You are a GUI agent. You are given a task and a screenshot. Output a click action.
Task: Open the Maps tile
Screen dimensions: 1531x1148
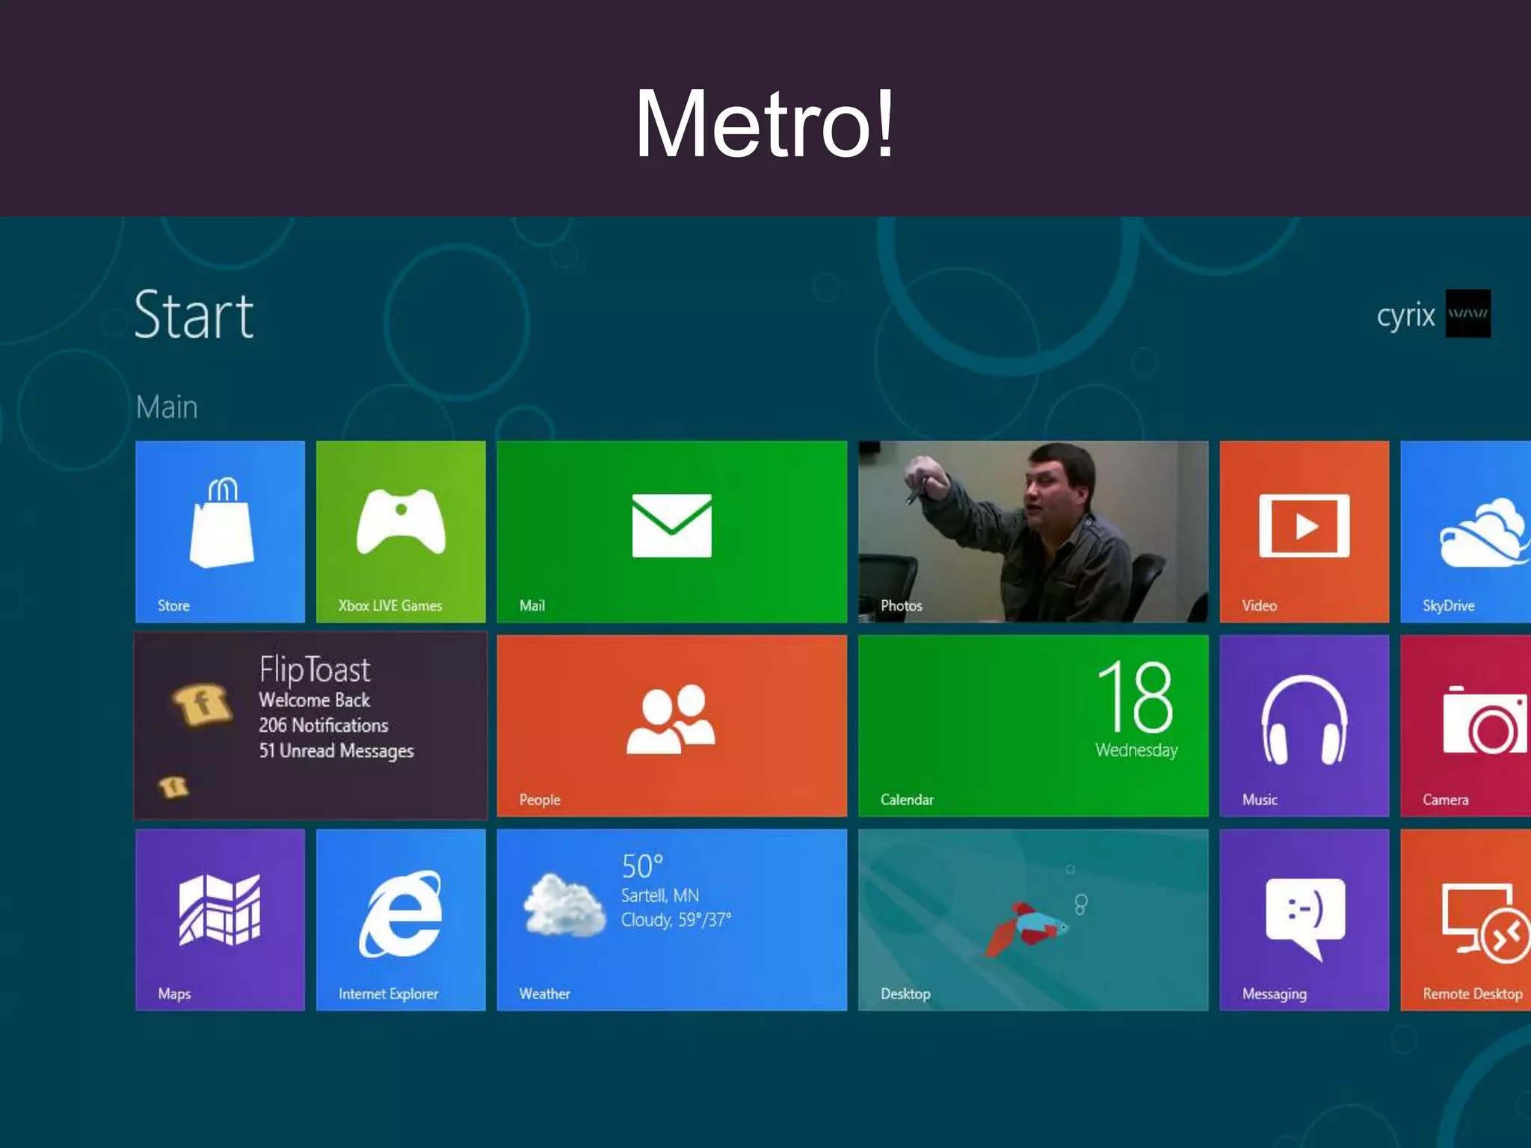220,919
